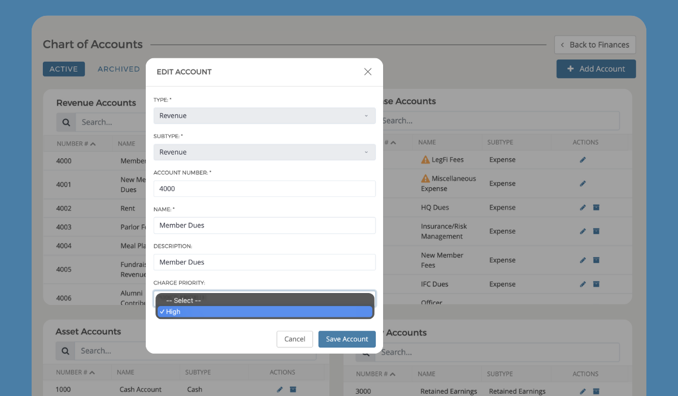Click the Description input field
The height and width of the screenshot is (396, 678).
pyautogui.click(x=264, y=262)
